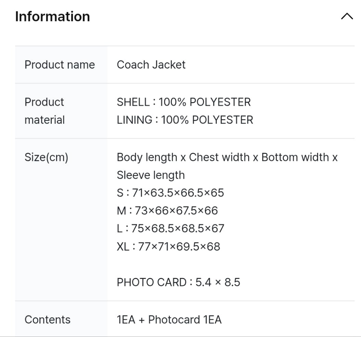This screenshot has height=337, width=361.
Task: Select the 'Coach Jacket' product name value
Action: [151, 65]
